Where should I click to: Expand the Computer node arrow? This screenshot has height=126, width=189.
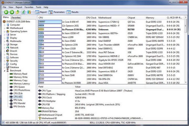(x=4, y=25)
